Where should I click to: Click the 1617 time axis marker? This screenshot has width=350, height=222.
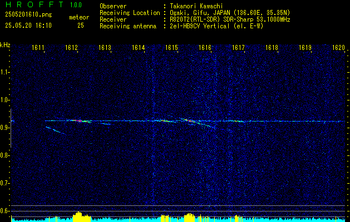click(x=238, y=47)
